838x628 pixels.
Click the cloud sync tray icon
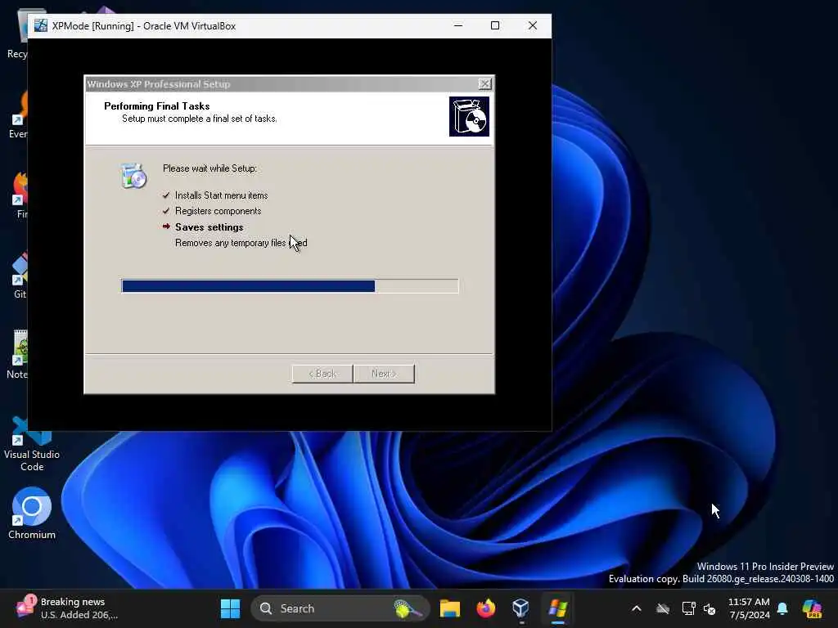(x=663, y=608)
